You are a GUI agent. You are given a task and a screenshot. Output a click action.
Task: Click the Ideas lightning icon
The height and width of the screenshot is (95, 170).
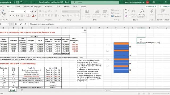pos(152,12)
